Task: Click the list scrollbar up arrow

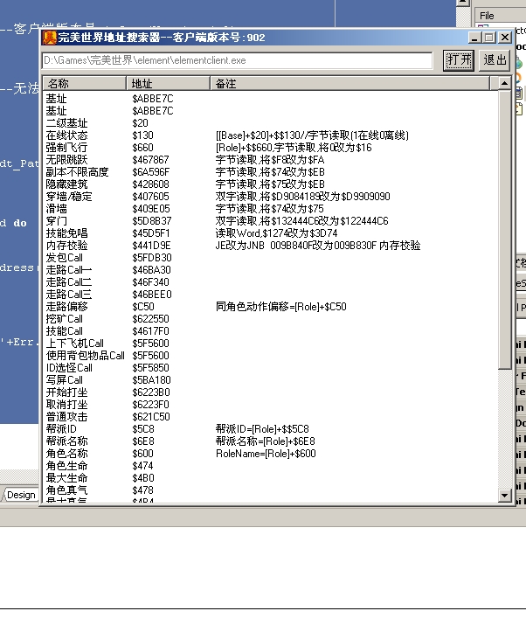Action: coord(504,83)
